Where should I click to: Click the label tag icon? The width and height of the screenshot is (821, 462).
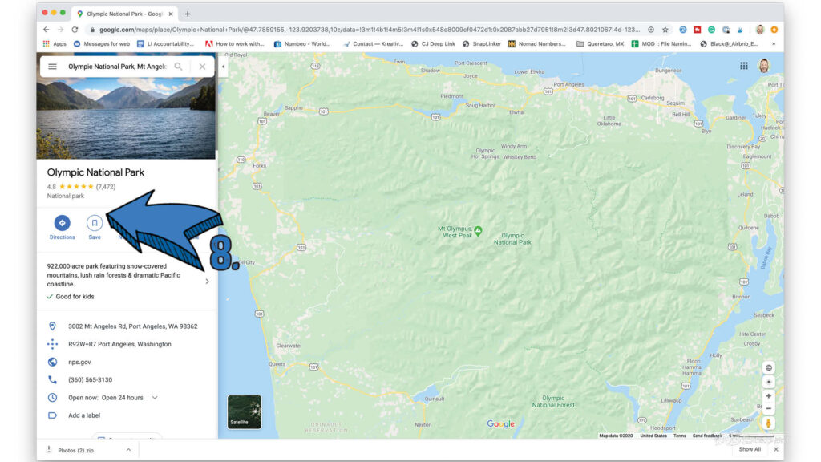52,415
